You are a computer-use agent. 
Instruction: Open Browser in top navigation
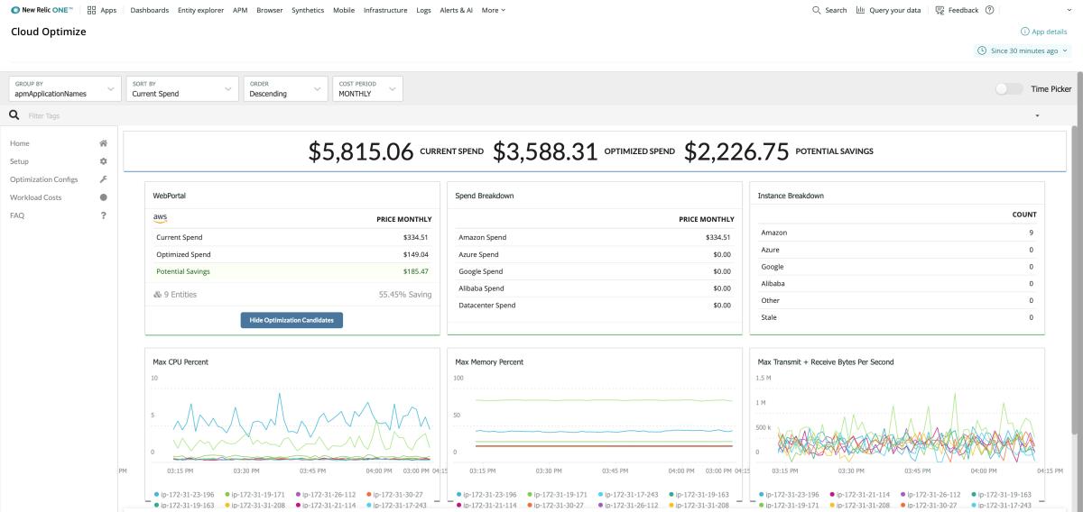pos(269,10)
